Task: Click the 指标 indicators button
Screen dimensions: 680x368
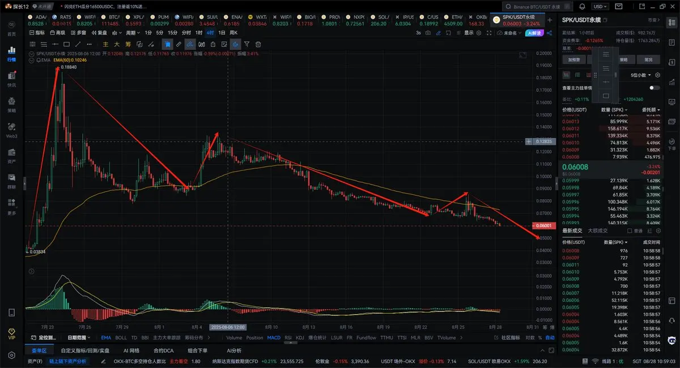Action: point(37,33)
